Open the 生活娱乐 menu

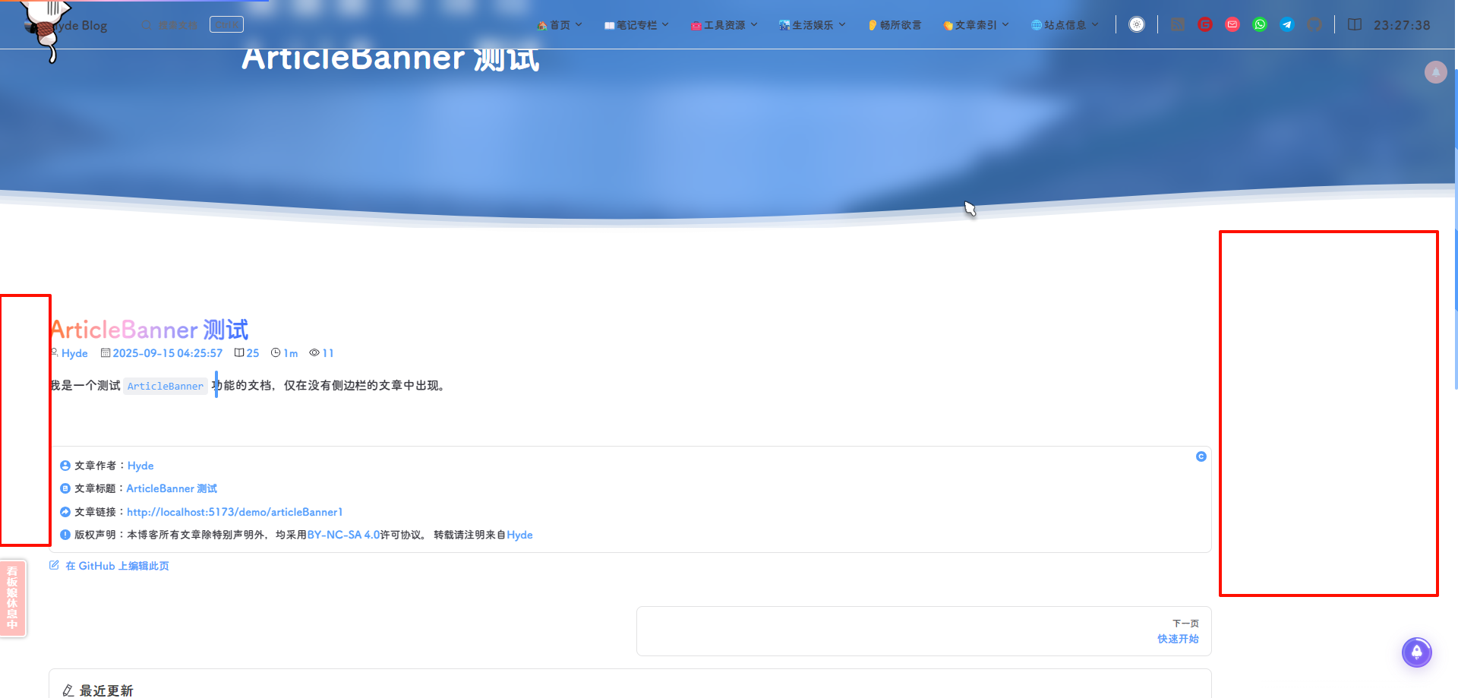812,25
